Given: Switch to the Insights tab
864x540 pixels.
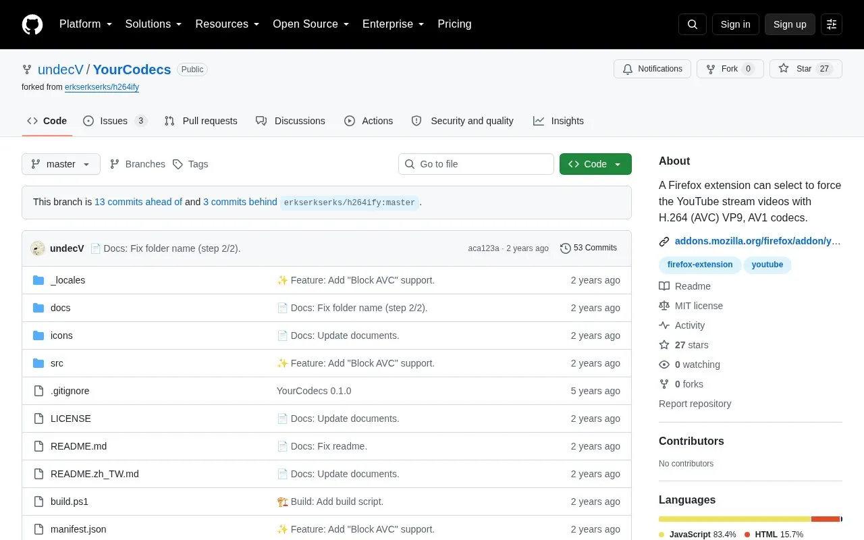Looking at the screenshot, I should click(x=558, y=121).
